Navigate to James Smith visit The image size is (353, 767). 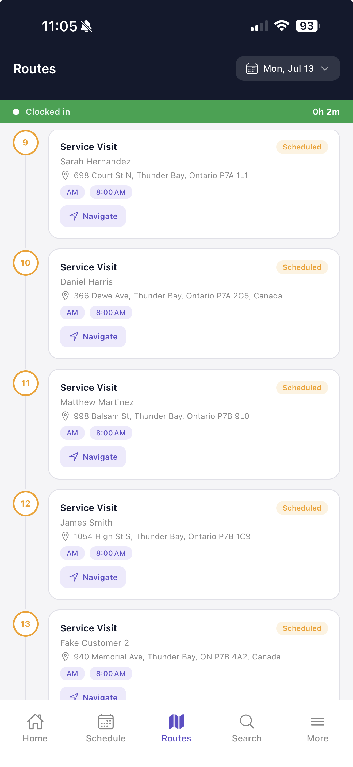93,577
